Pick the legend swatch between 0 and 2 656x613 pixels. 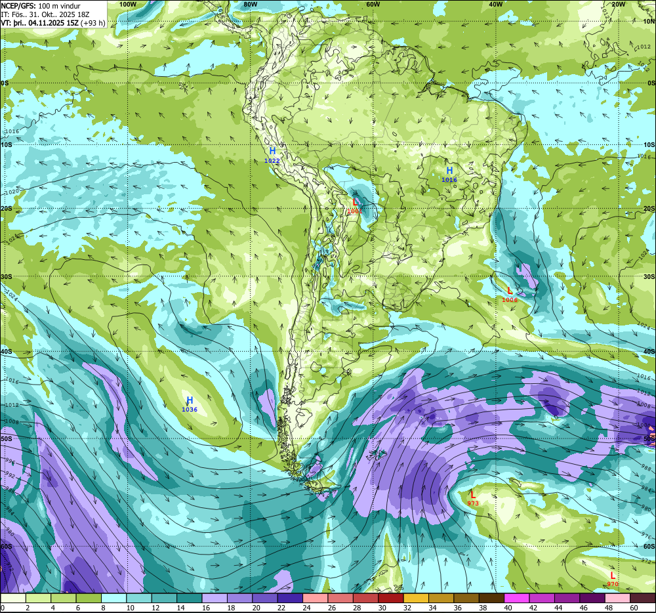click(13, 599)
